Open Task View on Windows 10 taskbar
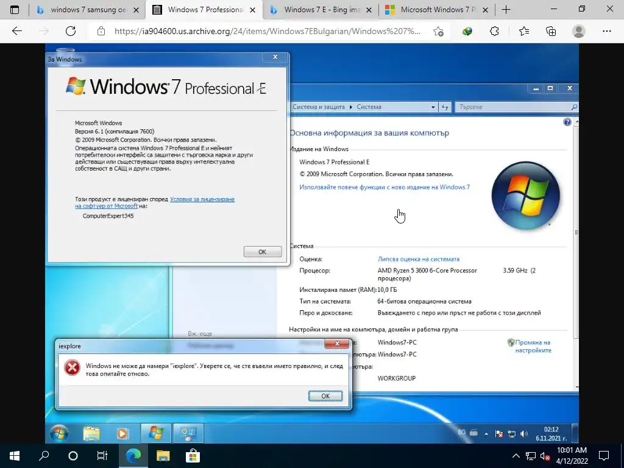 point(102,456)
